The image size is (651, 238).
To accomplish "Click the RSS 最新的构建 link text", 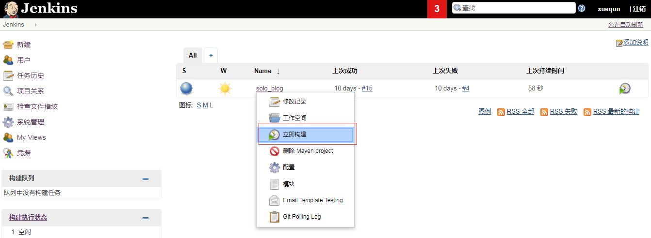I will click(x=616, y=112).
